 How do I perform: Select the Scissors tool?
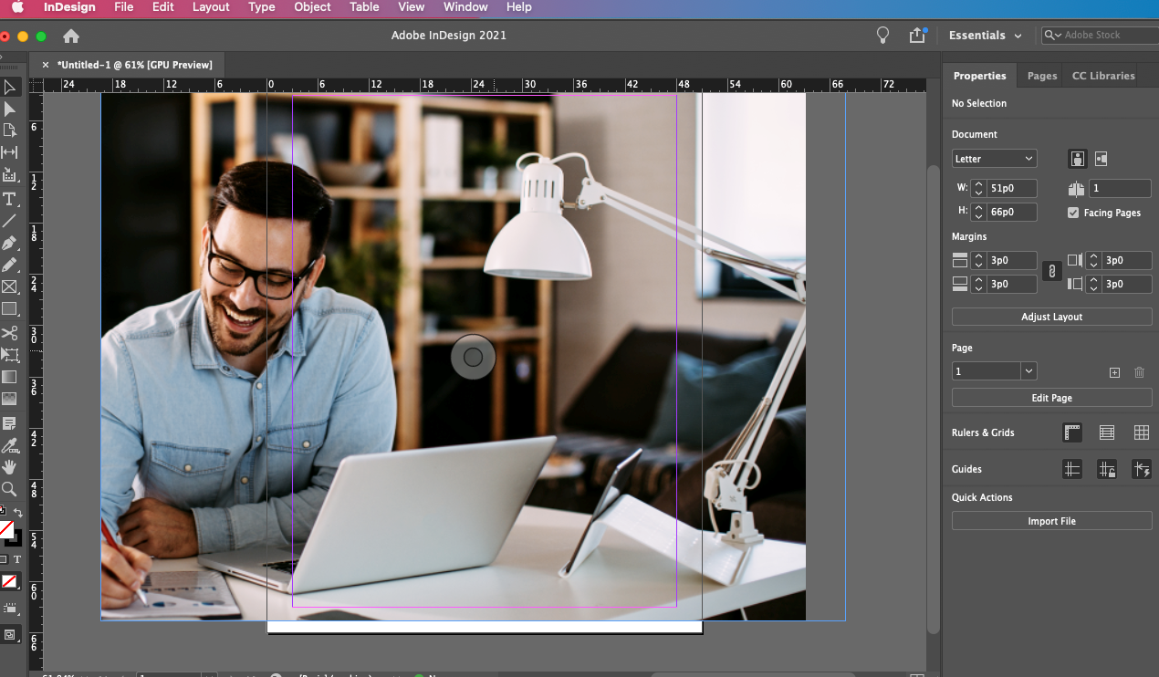click(x=9, y=333)
